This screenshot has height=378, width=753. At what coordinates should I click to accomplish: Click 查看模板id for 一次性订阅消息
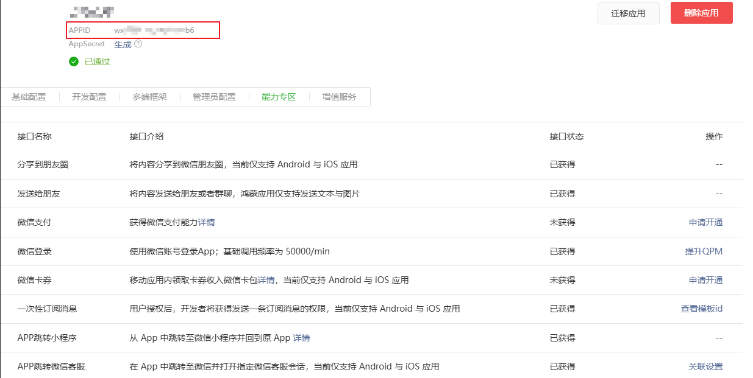tap(701, 309)
